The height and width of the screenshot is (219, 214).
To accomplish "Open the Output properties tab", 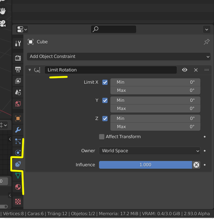I will [18, 69].
